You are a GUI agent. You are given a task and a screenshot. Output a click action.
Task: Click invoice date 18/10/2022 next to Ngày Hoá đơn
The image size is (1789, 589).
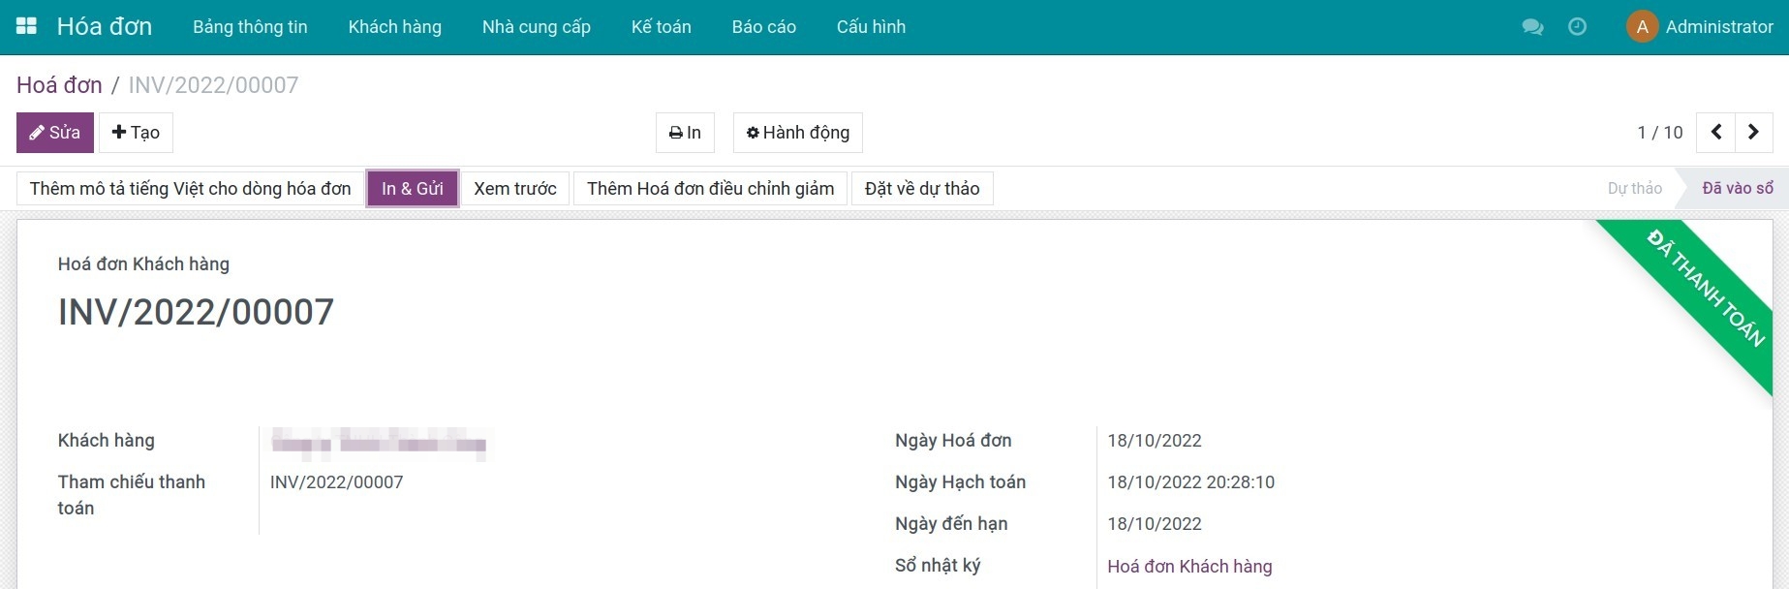point(1155,441)
